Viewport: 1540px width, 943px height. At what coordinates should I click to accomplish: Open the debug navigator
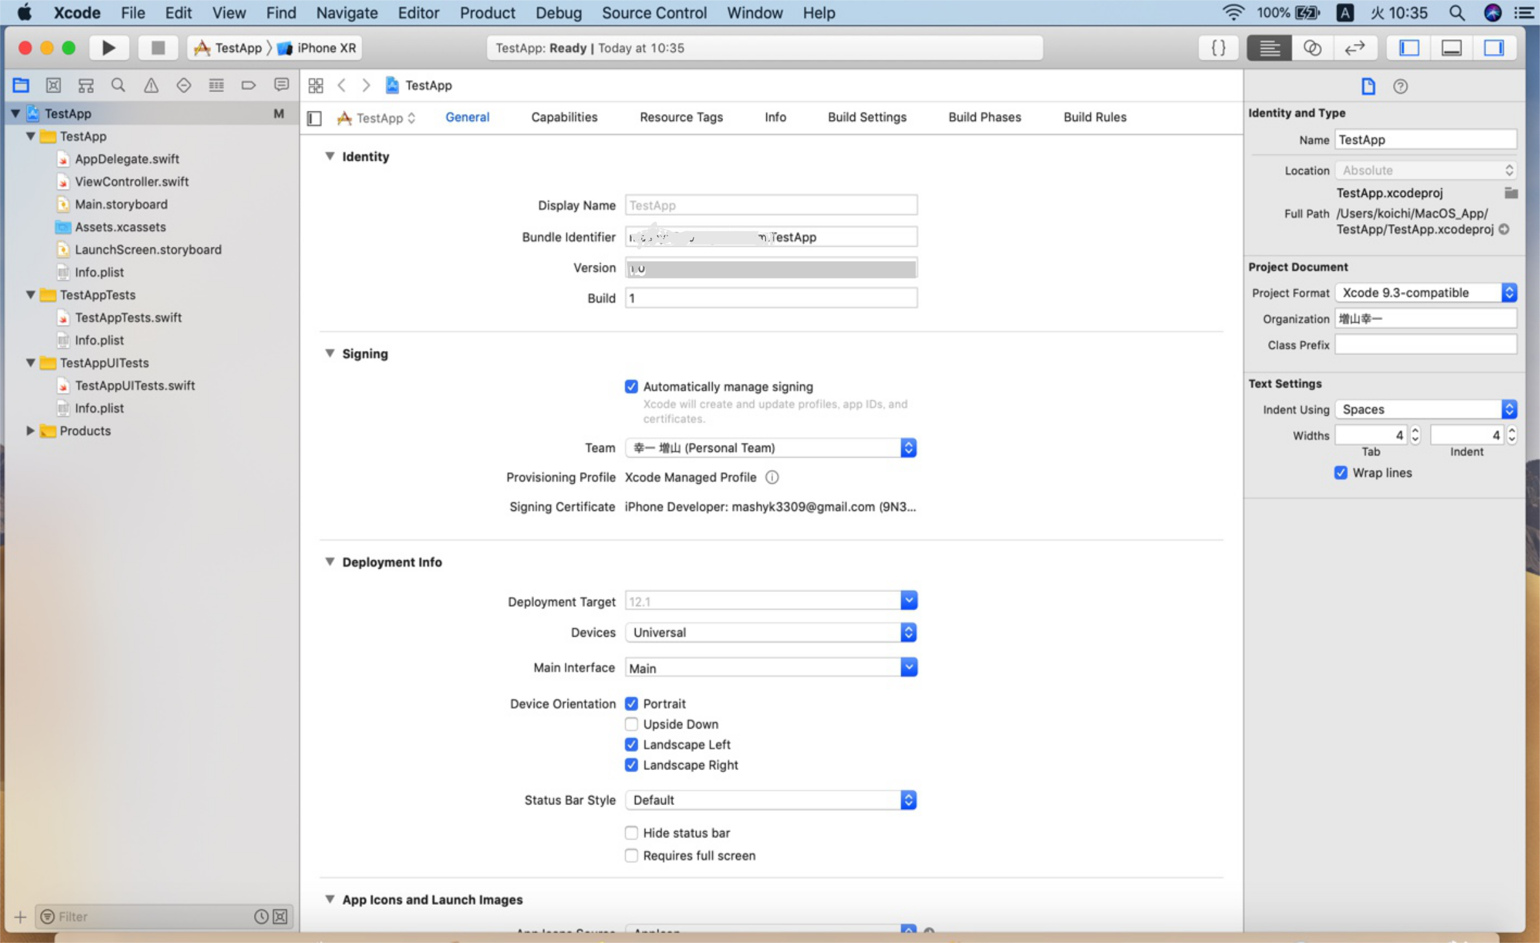[x=216, y=85]
